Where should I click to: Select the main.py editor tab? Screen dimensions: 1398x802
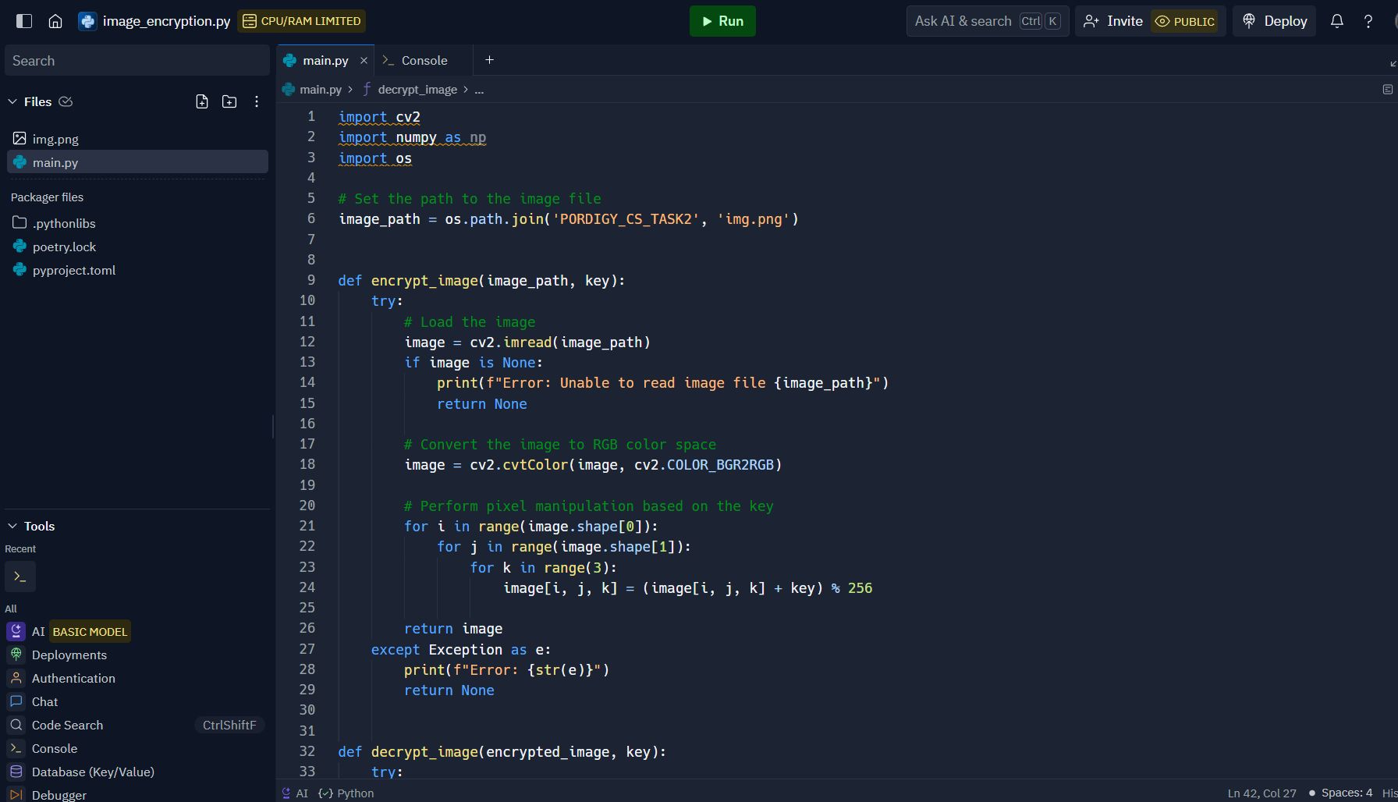325,60
